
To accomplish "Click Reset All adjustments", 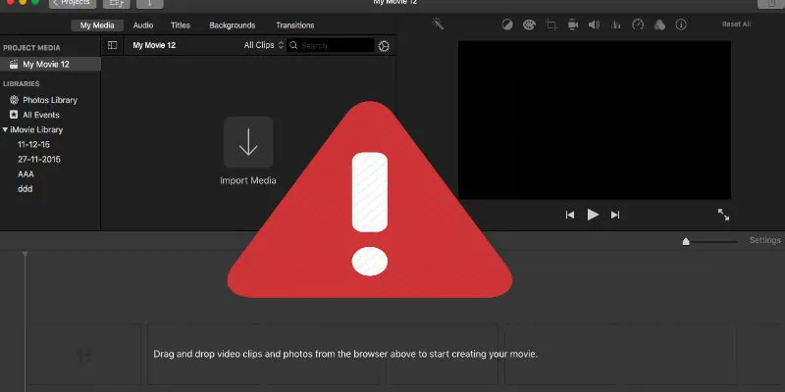I will point(736,24).
